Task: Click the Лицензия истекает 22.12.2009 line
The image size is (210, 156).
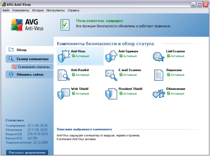Action: point(27,143)
